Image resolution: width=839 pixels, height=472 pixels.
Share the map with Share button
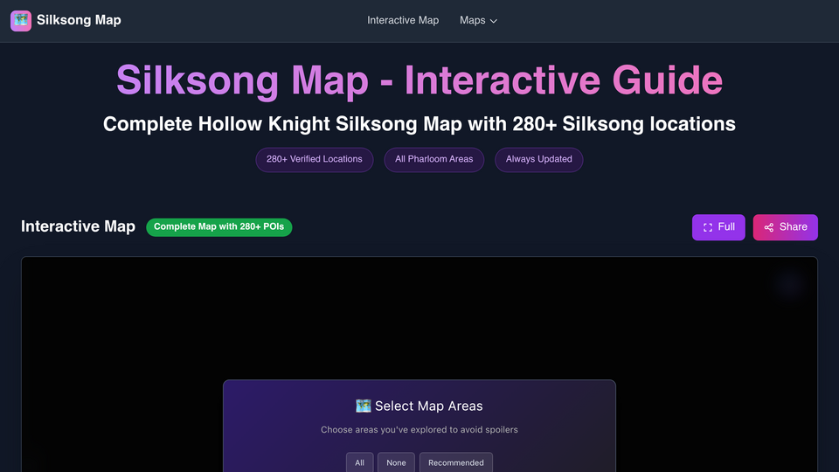(785, 227)
